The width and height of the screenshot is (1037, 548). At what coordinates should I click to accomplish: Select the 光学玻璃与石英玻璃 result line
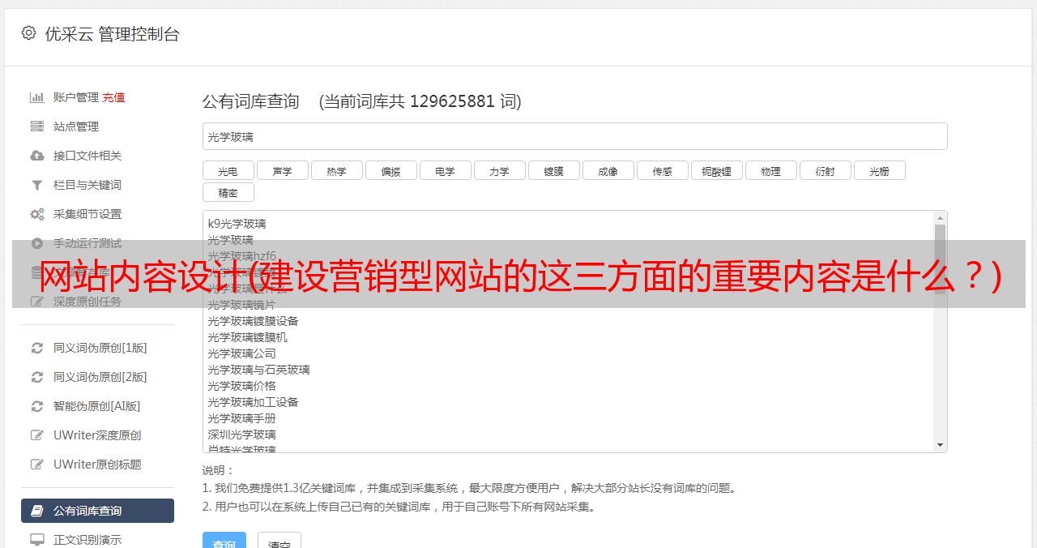pyautogui.click(x=258, y=370)
